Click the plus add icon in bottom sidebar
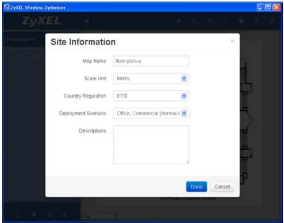Viewport: 284px width, 223px height. (x=34, y=215)
